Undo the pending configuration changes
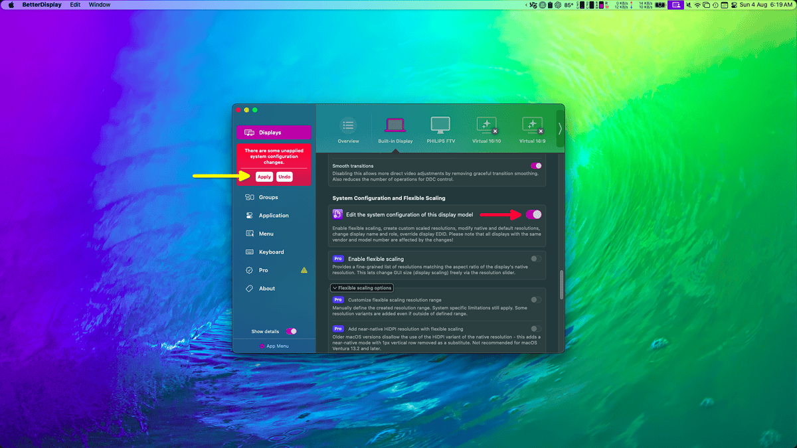797x448 pixels. click(284, 177)
